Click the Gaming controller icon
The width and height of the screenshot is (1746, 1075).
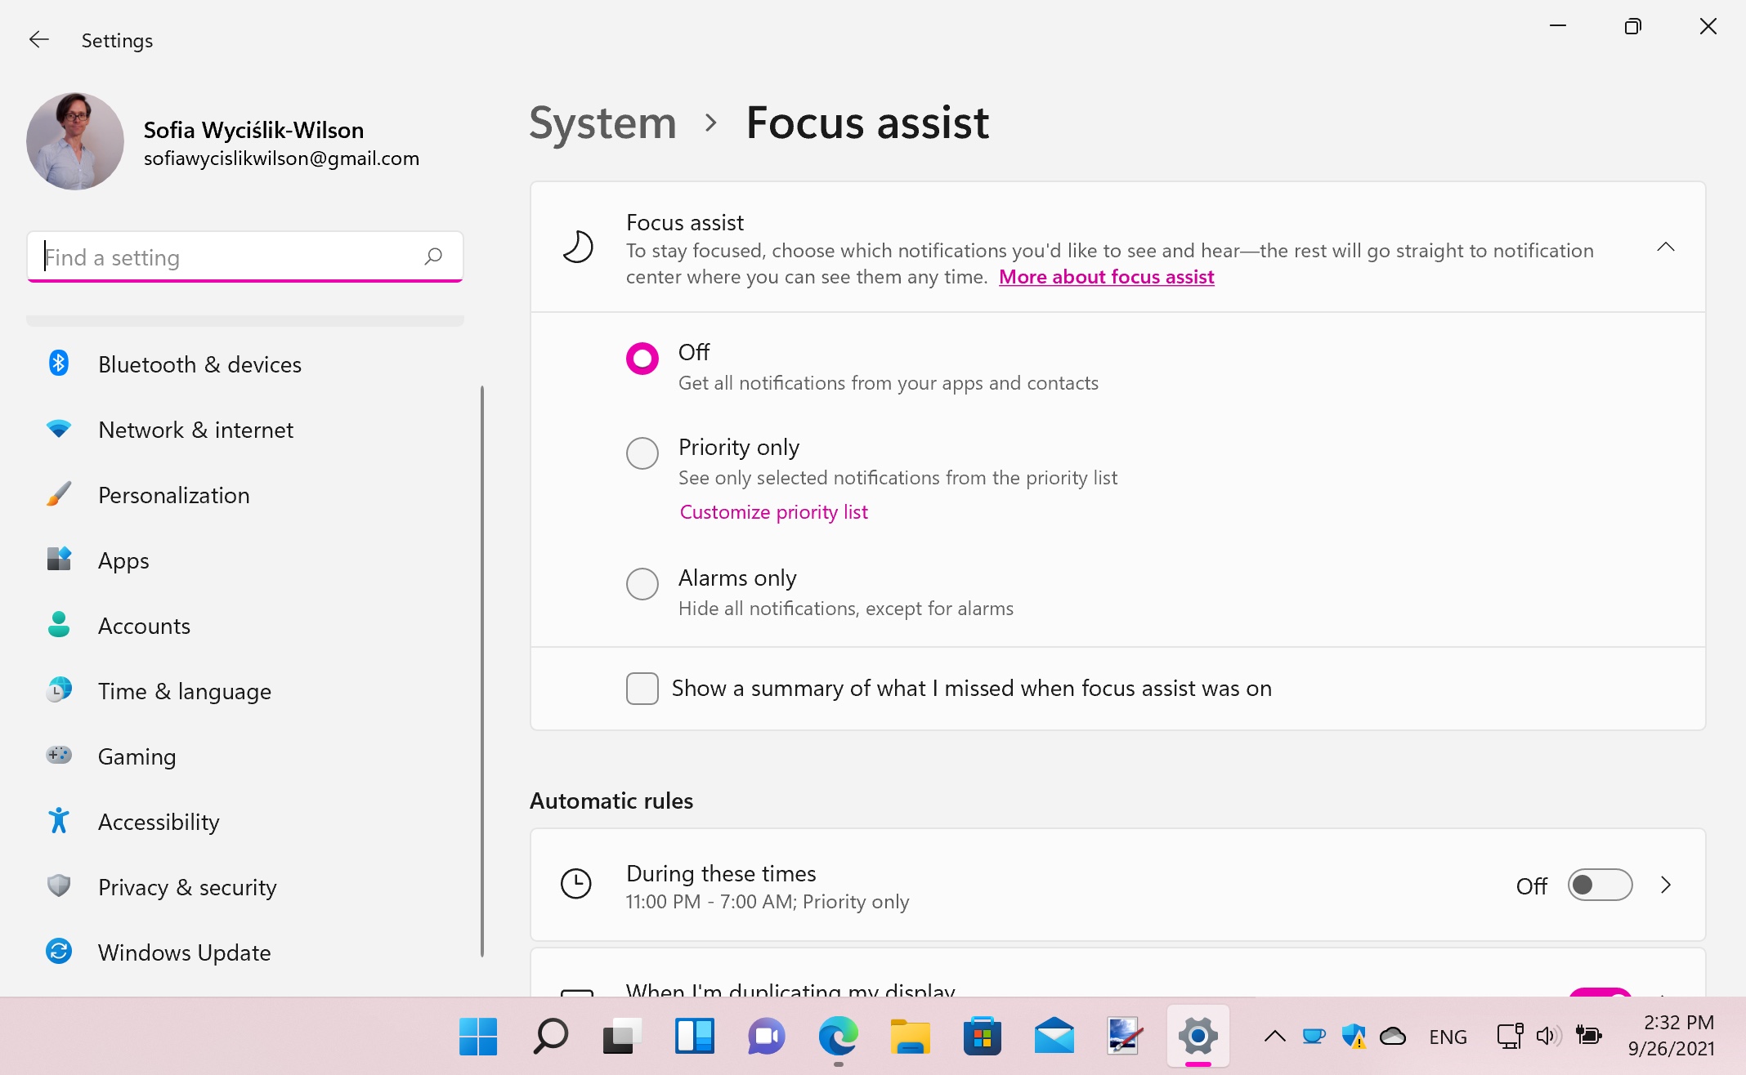point(59,756)
